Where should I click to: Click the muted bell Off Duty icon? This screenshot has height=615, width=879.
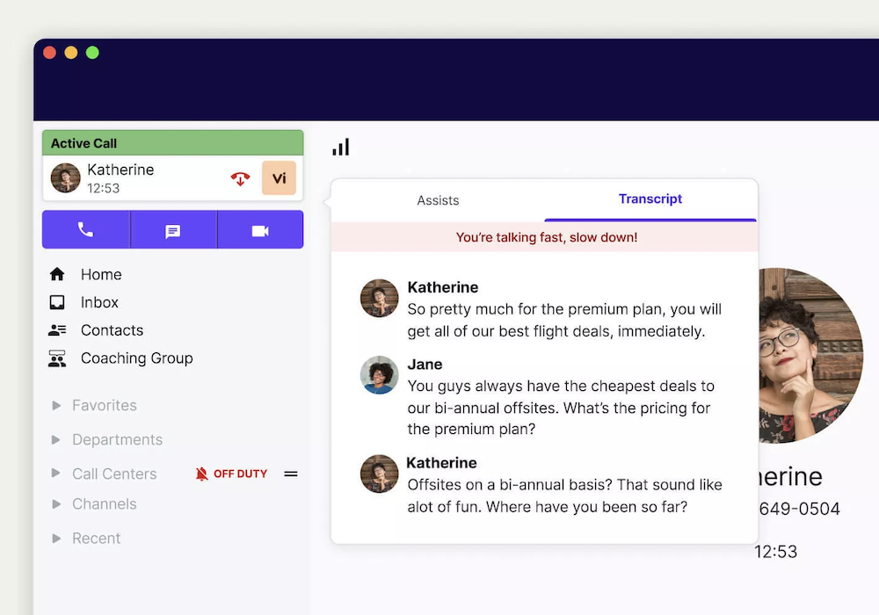(202, 474)
